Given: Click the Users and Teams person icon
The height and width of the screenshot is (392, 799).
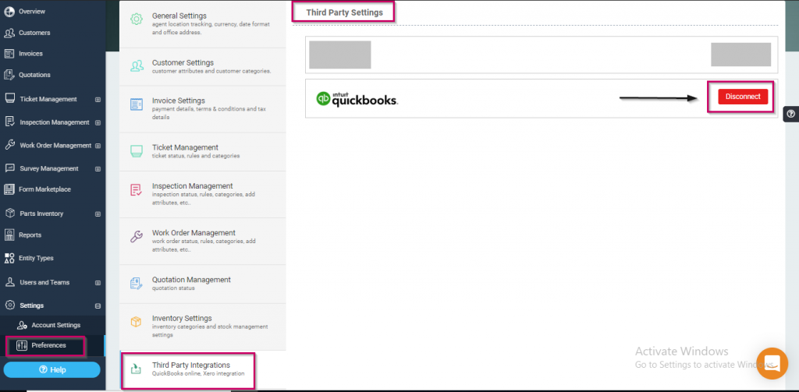Looking at the screenshot, I should [9, 282].
